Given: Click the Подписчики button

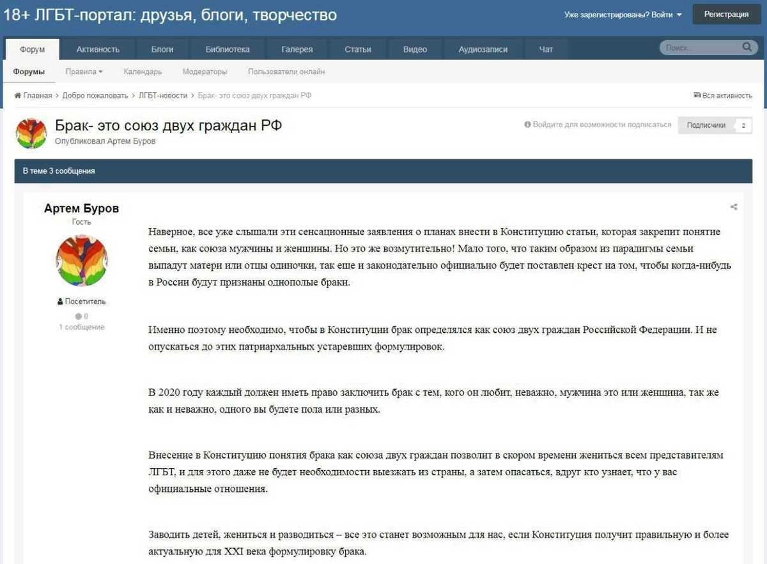Looking at the screenshot, I should [x=706, y=126].
